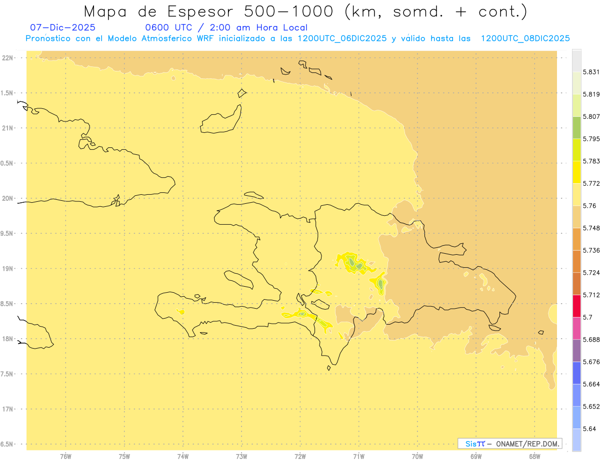Click the "74W" longitude label
The width and height of the screenshot is (600, 463).
tap(183, 456)
